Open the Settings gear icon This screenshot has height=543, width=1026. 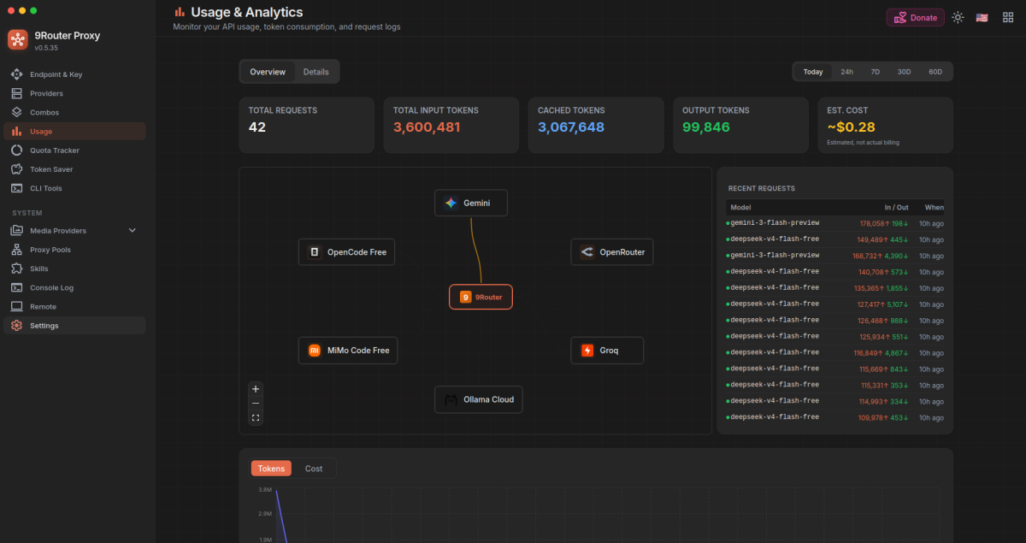click(x=16, y=326)
